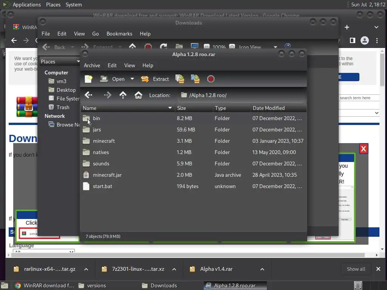The height and width of the screenshot is (290, 387).
Task: Click the add folder to archive icon
Action: coord(195,79)
